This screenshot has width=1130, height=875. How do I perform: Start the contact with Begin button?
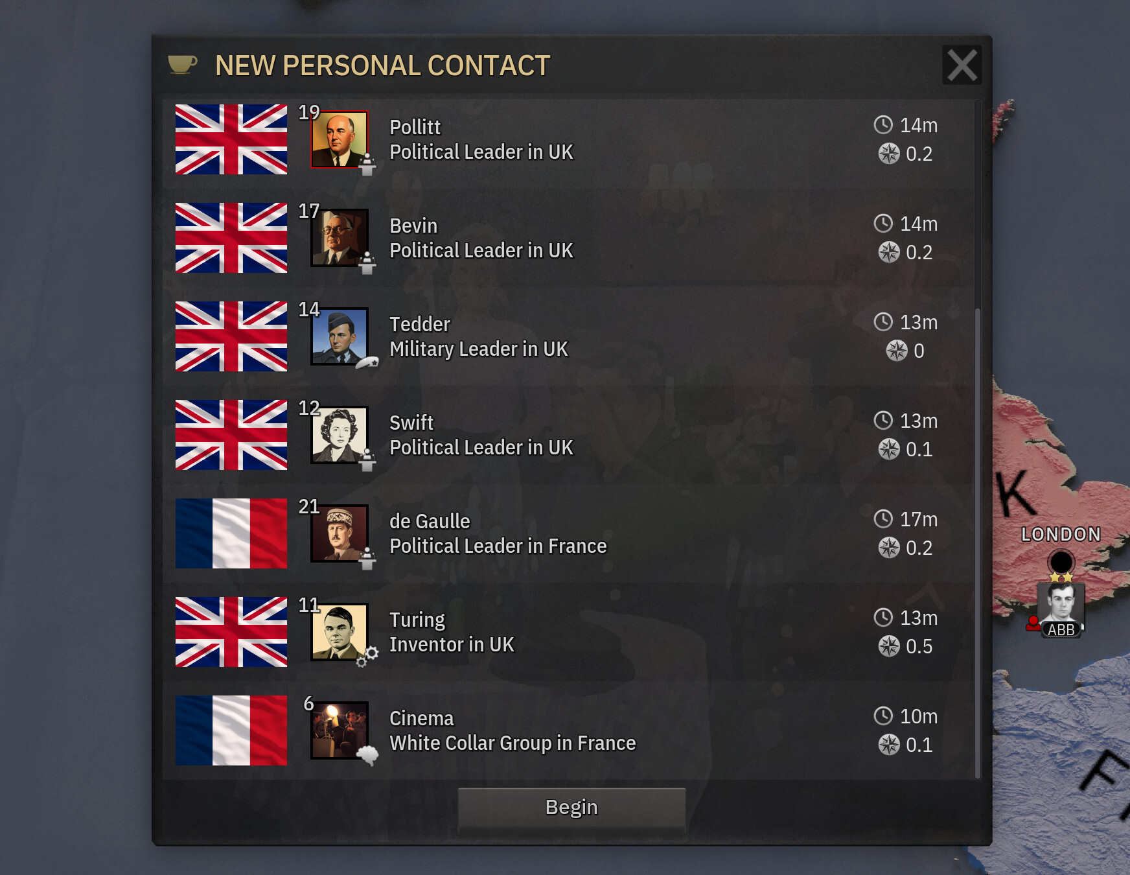[x=571, y=808]
